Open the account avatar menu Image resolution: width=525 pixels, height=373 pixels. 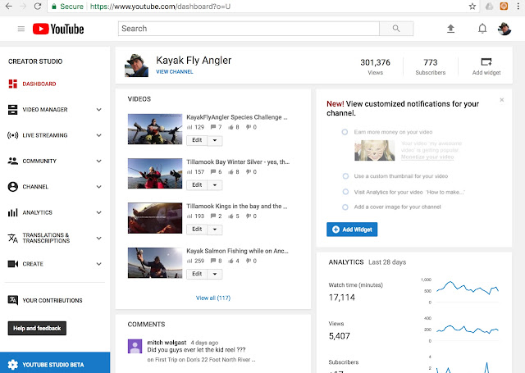pyautogui.click(x=504, y=29)
